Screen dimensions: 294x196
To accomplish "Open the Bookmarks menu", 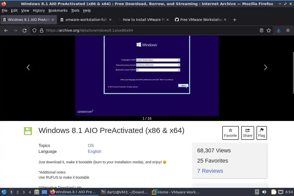I will point(58,10).
